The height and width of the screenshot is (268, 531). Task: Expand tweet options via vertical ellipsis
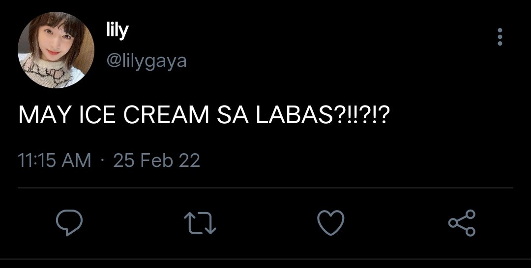pyautogui.click(x=500, y=37)
